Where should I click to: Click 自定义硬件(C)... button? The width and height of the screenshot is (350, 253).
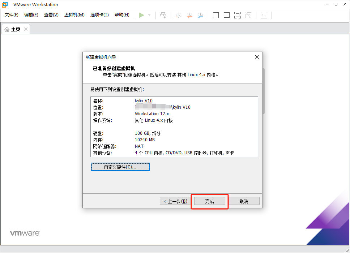[120, 167]
